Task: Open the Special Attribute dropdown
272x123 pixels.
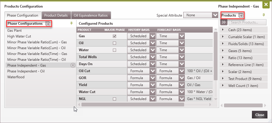Action: point(215,15)
